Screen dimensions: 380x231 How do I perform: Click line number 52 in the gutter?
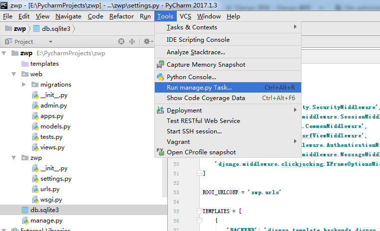coord(176,183)
